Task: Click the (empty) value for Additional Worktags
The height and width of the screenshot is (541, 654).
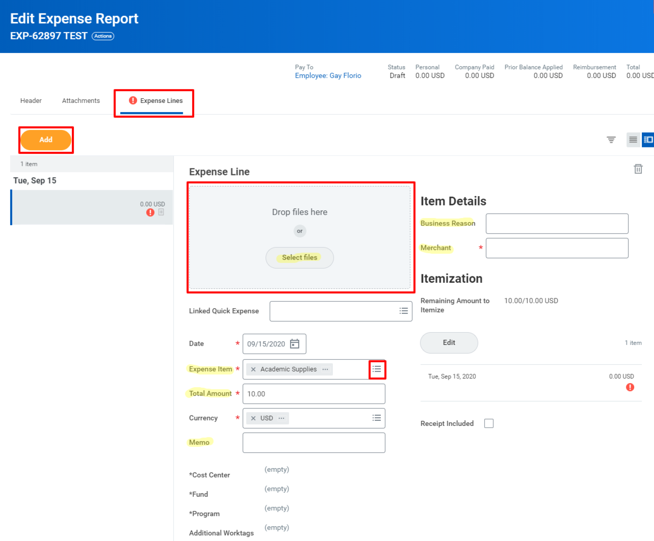Action: 277,528
